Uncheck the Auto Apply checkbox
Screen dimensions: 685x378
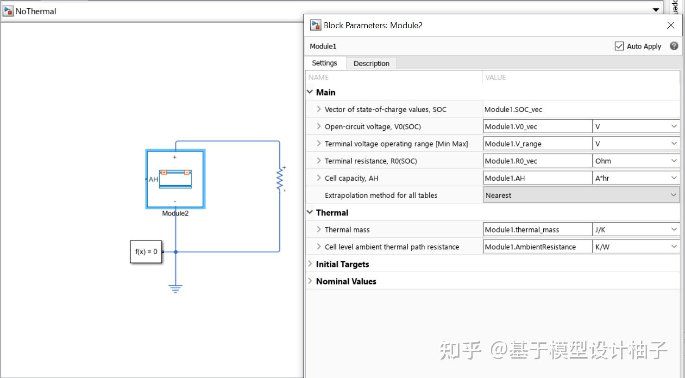click(x=619, y=46)
